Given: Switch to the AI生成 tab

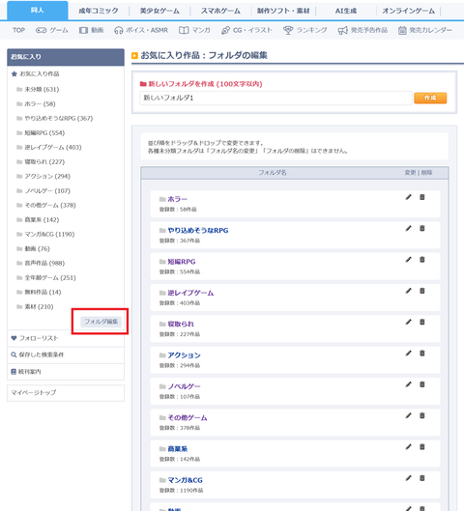Looking at the screenshot, I should coord(346,11).
